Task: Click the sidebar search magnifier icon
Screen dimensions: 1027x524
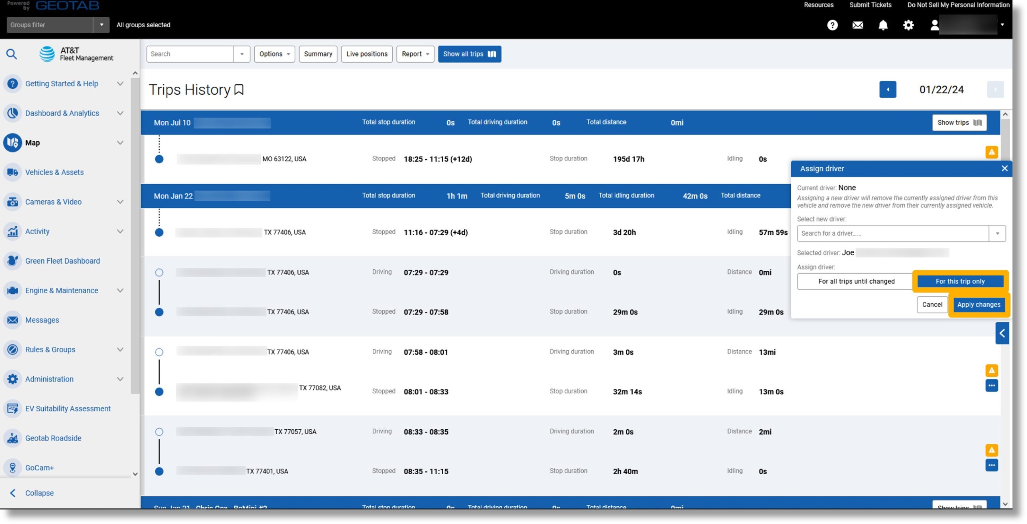Action: point(12,54)
